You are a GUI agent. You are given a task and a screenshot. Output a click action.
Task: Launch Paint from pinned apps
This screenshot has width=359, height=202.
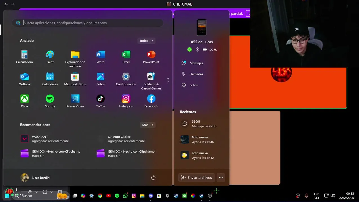[50, 57]
